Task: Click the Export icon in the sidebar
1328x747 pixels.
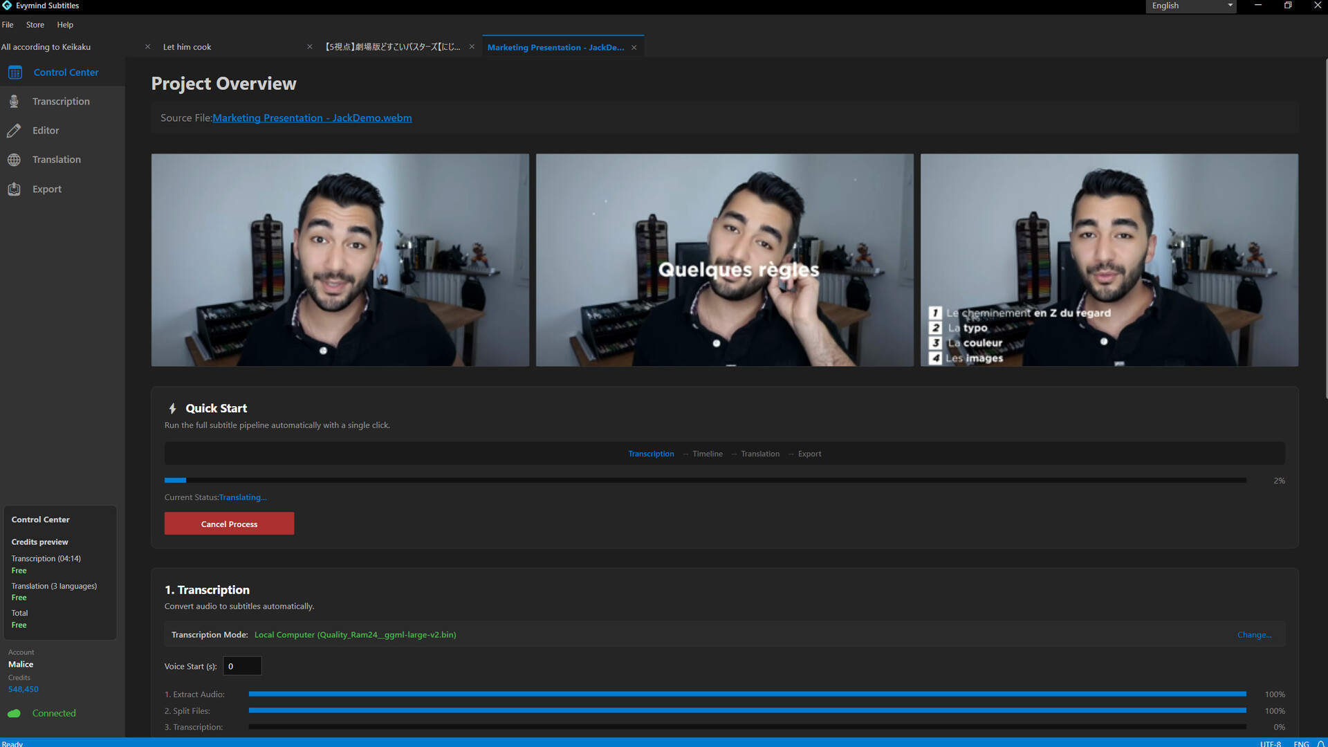Action: (14, 189)
